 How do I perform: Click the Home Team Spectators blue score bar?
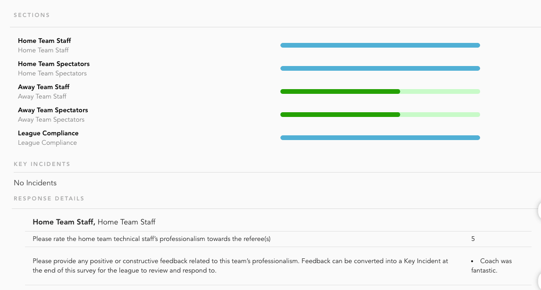380,68
